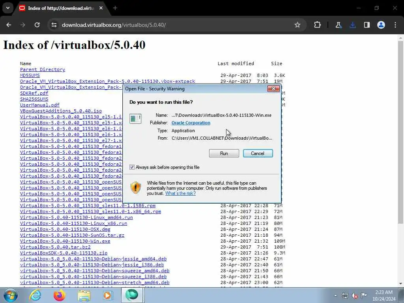404x303 pixels.
Task: Download Debian squeeze_amd64.deb package
Action: pos(95,271)
